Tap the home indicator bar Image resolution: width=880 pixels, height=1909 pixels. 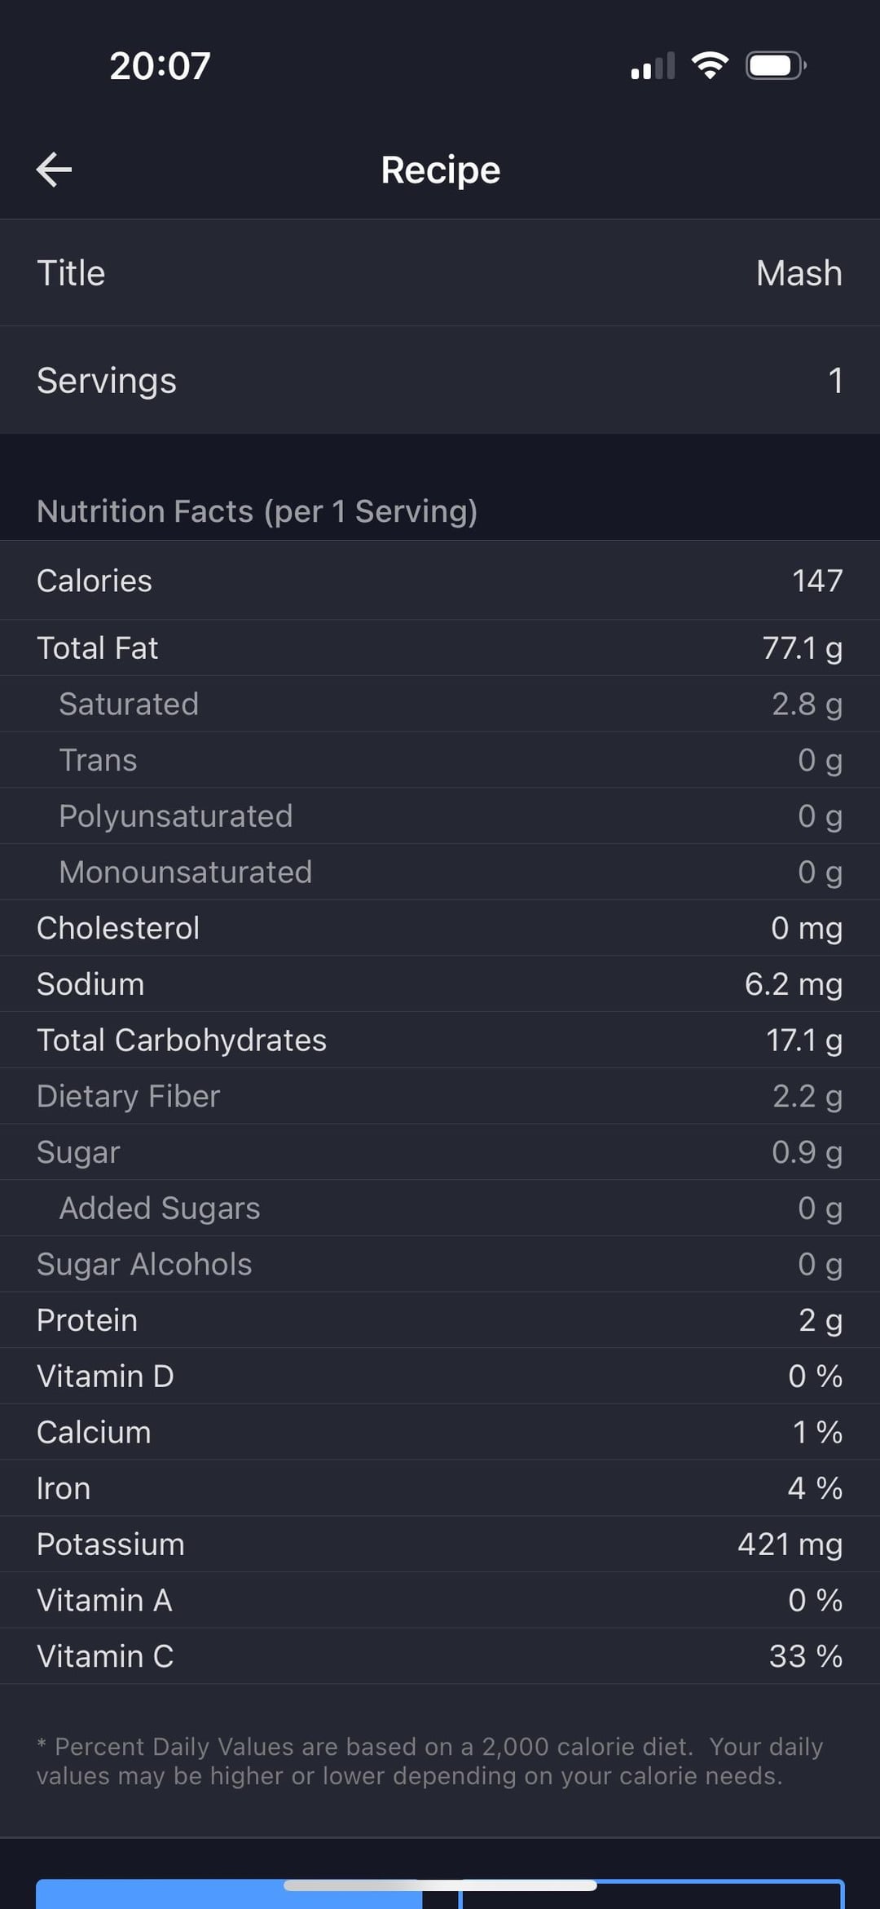pos(440,1885)
